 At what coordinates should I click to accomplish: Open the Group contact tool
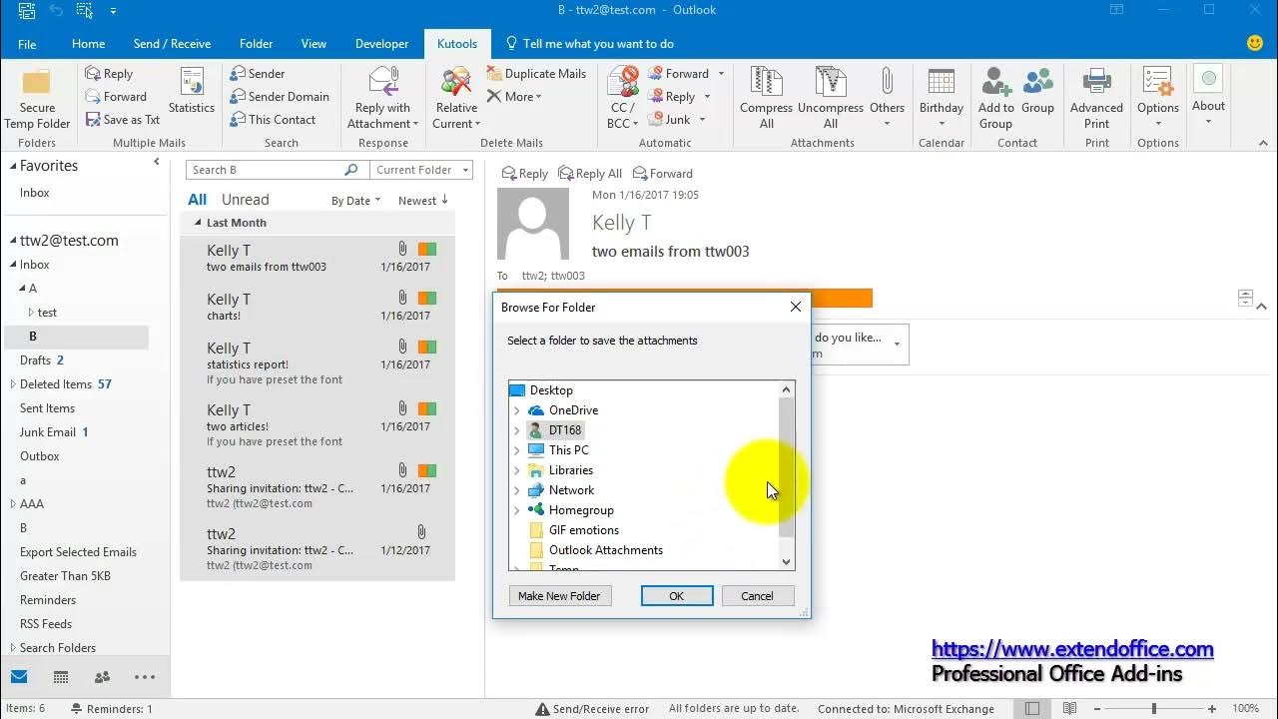[x=1037, y=92]
